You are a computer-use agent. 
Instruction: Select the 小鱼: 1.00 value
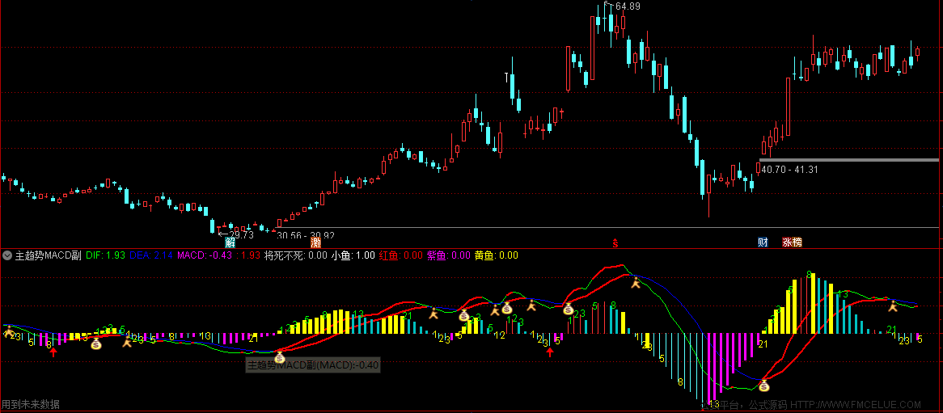[353, 255]
